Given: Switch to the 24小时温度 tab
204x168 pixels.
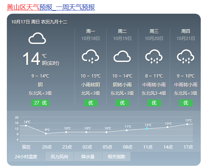Looking at the screenshot, I should (26, 156).
